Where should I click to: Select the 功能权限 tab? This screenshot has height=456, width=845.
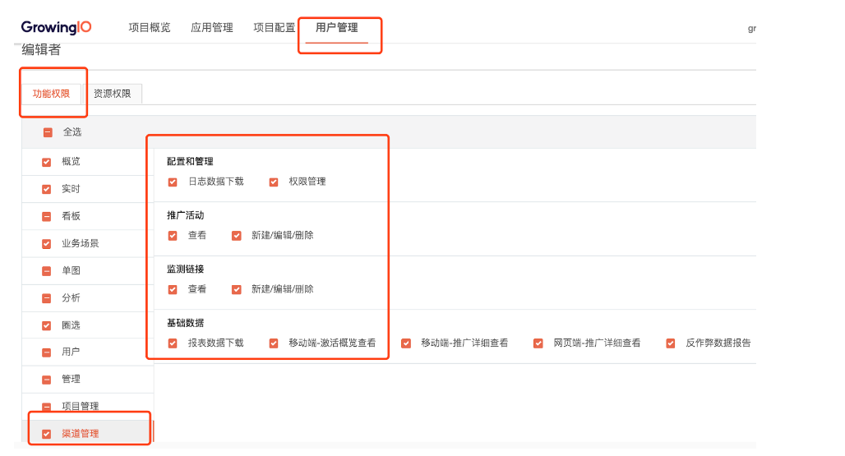51,94
